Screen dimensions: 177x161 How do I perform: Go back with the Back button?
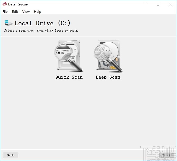click(11, 155)
